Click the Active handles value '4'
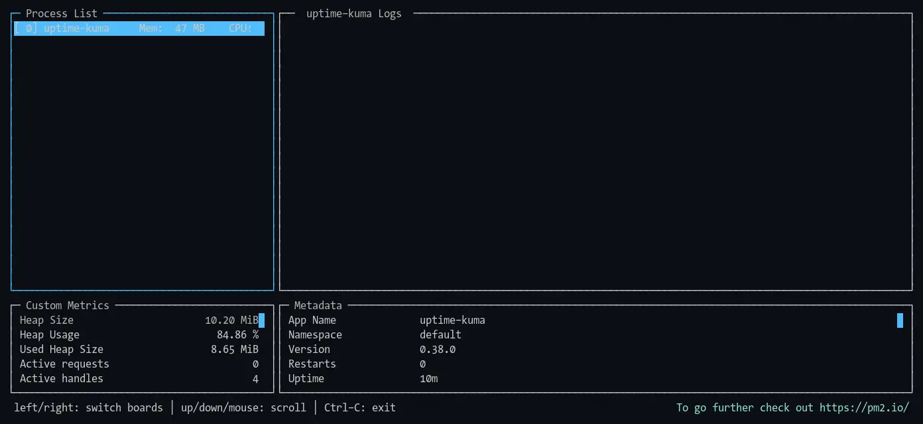Viewport: 923px width, 424px height. pyautogui.click(x=255, y=379)
